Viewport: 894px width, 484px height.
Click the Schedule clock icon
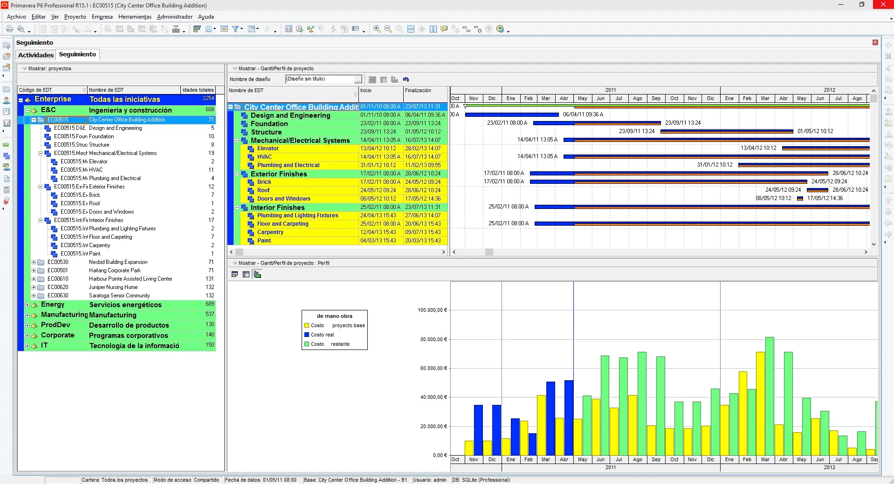coord(299,29)
